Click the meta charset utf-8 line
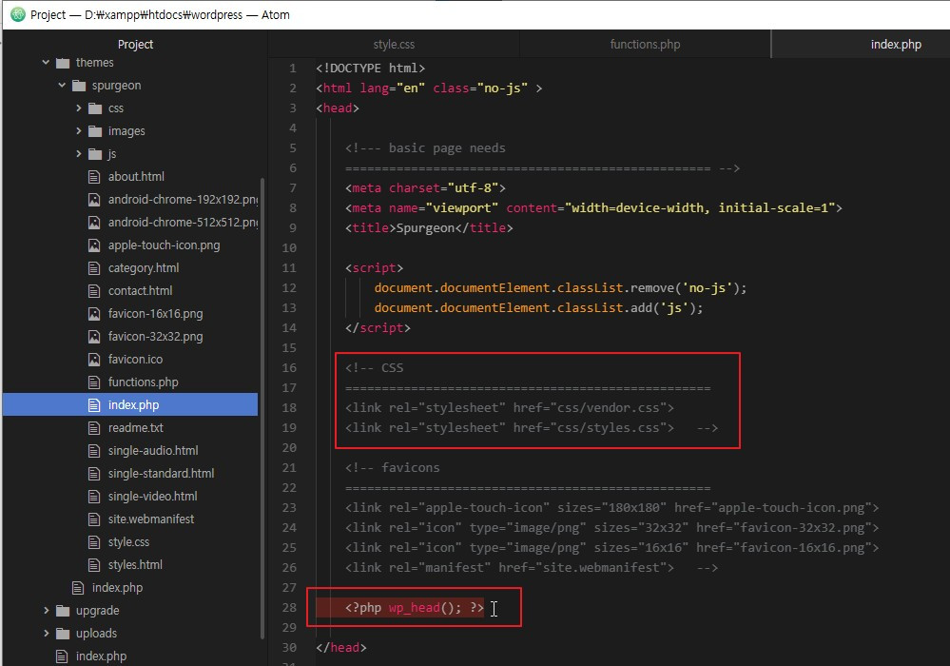This screenshot has width=950, height=666. click(x=425, y=187)
